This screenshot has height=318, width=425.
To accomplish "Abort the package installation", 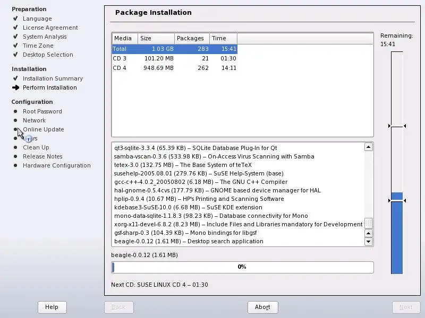I will tap(262, 307).
